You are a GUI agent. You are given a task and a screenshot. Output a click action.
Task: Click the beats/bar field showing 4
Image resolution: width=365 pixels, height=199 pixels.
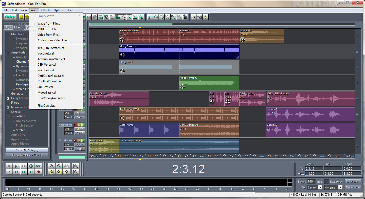click(x=326, y=182)
